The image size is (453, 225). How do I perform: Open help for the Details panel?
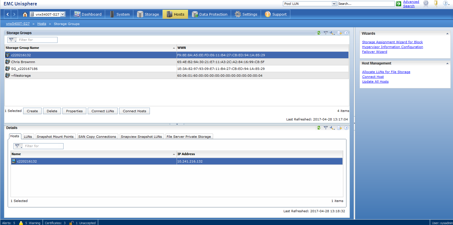[346, 128]
